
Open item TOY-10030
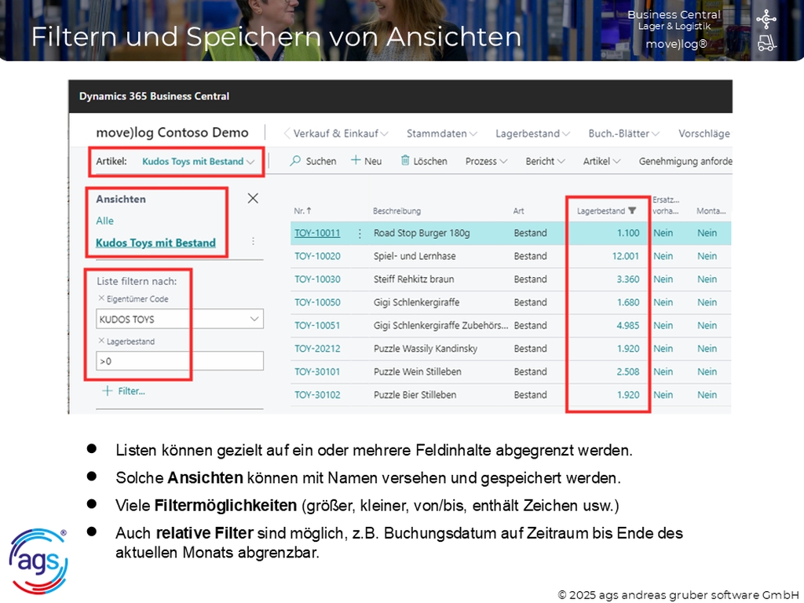(x=317, y=280)
